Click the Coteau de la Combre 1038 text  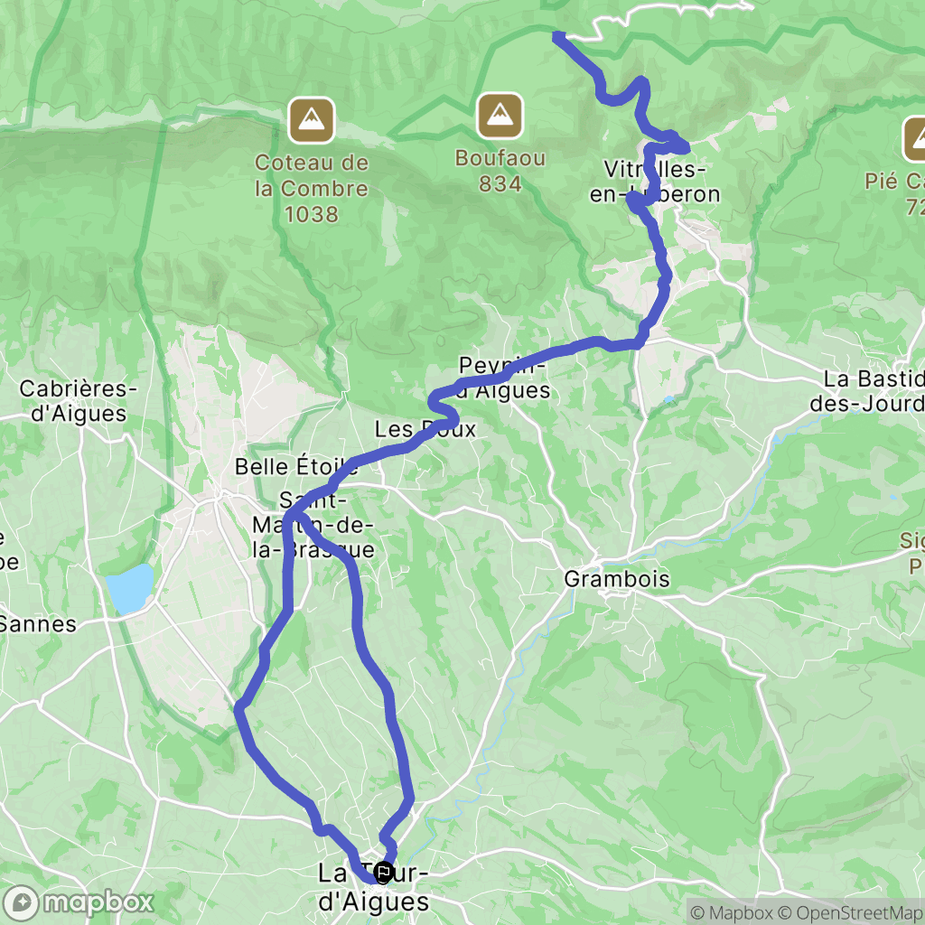[x=312, y=188]
